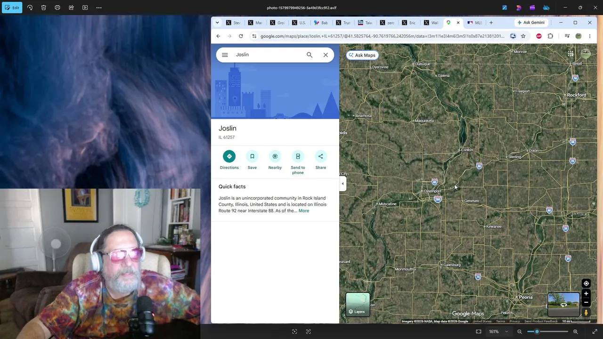Click the Edit button in Photos toolbar
603x339 pixels.
pos(12,8)
